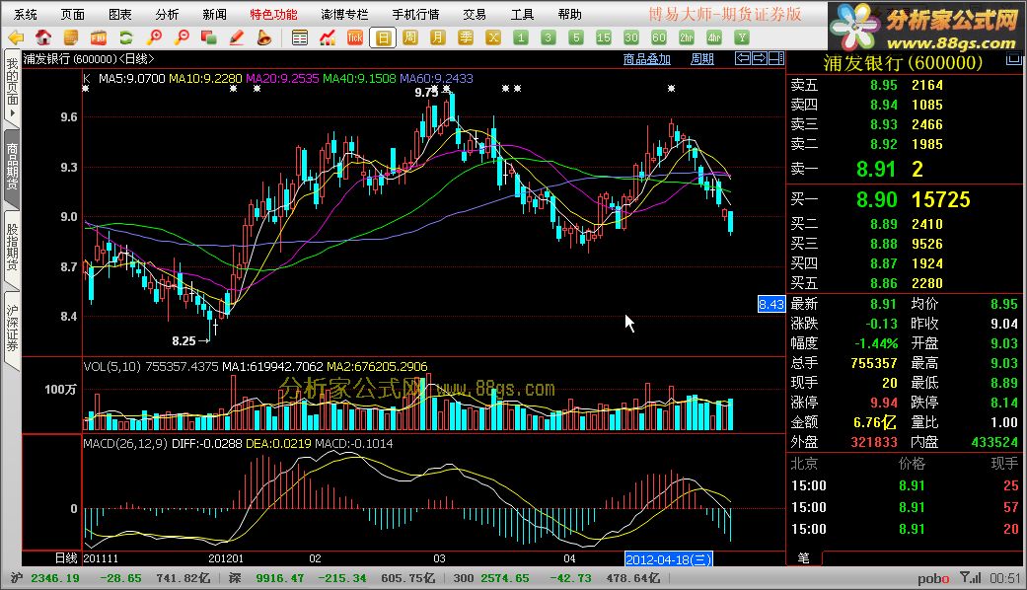Viewport: 1027px width, 590px height.
Task: Open the 帮助 menu
Action: pyautogui.click(x=570, y=14)
